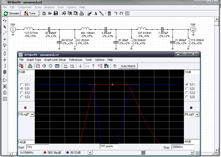Image resolution: width=221 pixels, height=157 pixels.
Task: Open tolerance analysis gears icon
Action: (106, 66)
